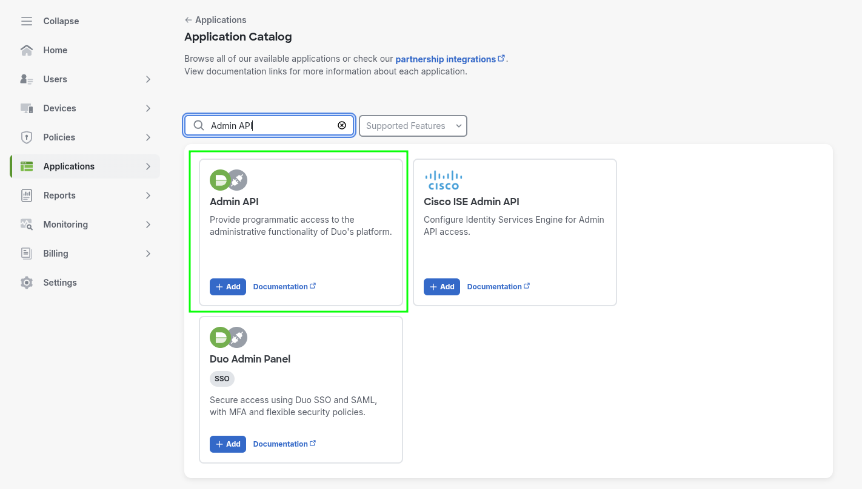The width and height of the screenshot is (862, 489).
Task: Open Documentation link for Cisco ISE Admin API
Action: tap(498, 287)
